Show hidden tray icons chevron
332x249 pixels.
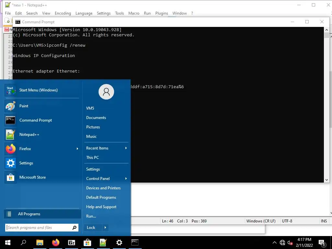(274, 243)
